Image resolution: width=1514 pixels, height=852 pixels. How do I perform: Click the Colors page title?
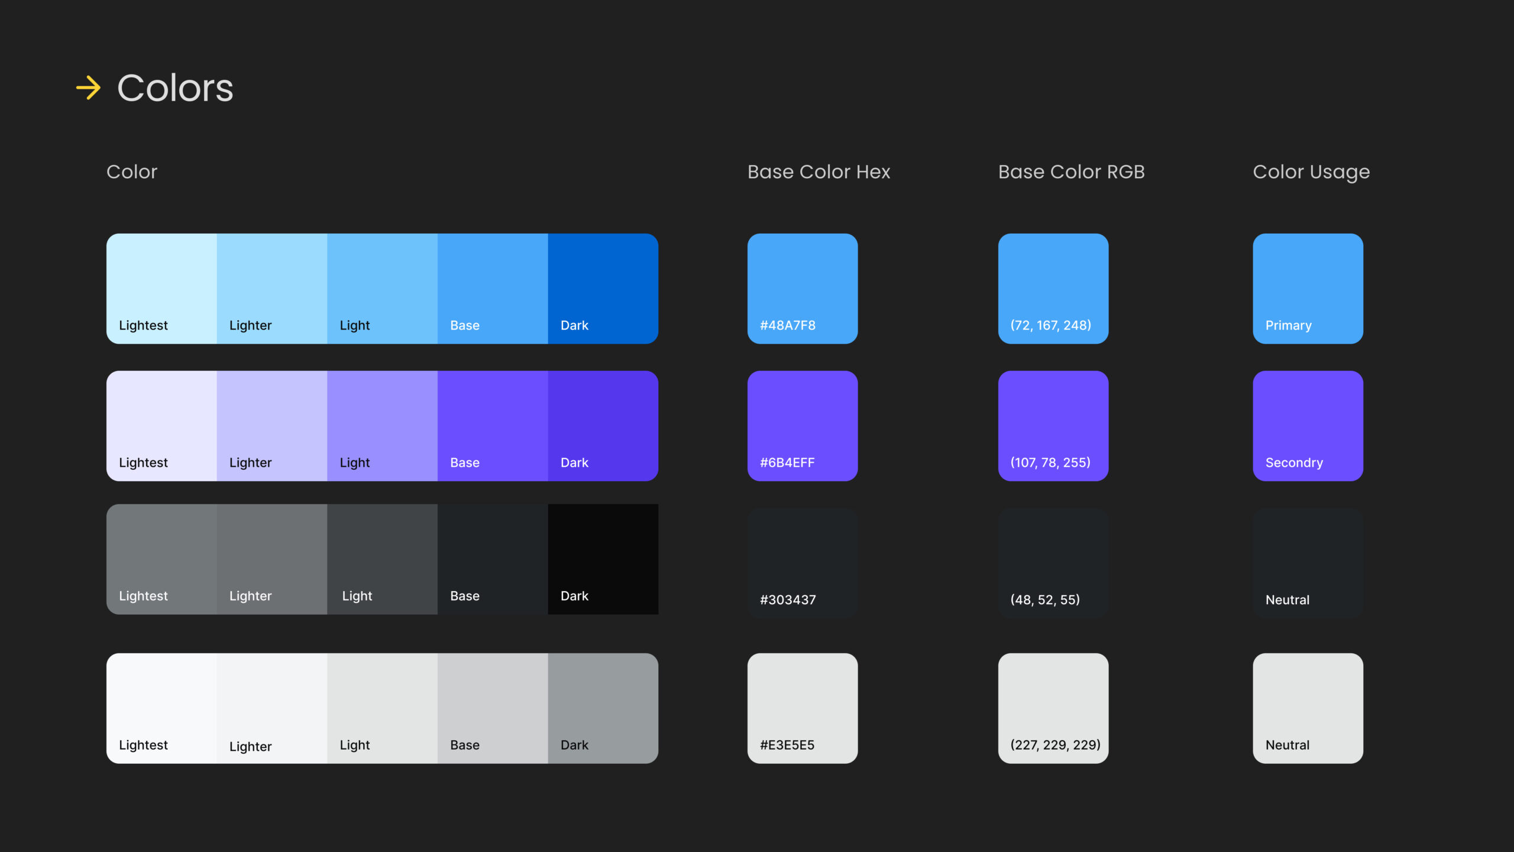(175, 88)
